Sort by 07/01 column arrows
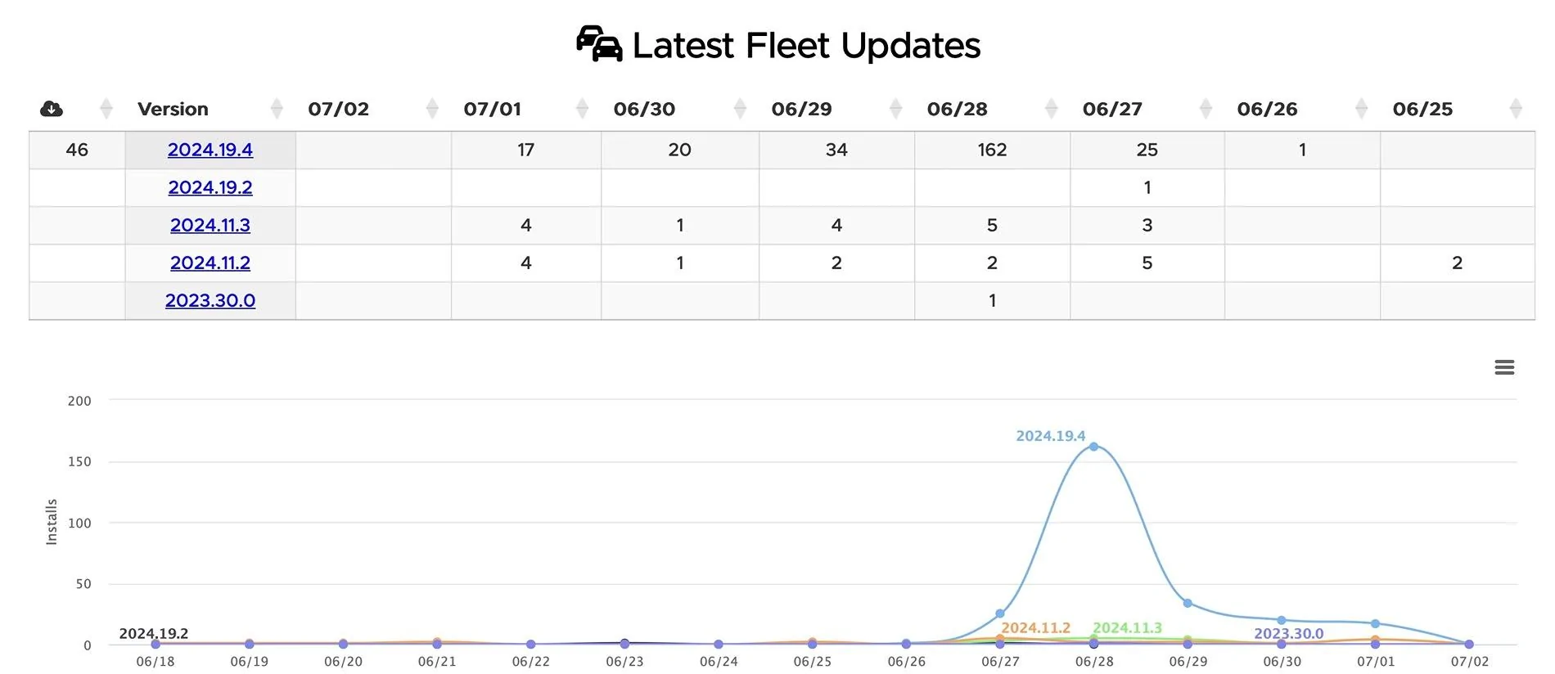Image resolution: width=1555 pixels, height=674 pixels. click(582, 108)
